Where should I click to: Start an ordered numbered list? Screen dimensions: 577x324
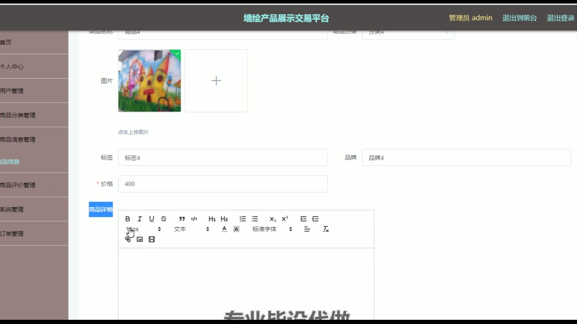click(243, 219)
